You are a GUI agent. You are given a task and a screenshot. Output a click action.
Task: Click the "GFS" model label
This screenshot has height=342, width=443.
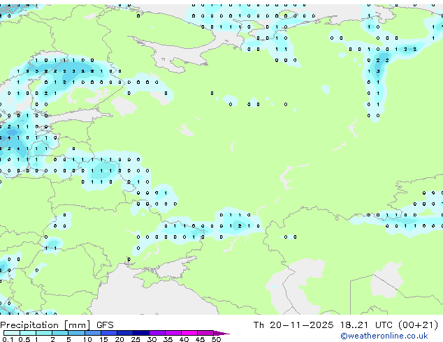pyautogui.click(x=105, y=325)
